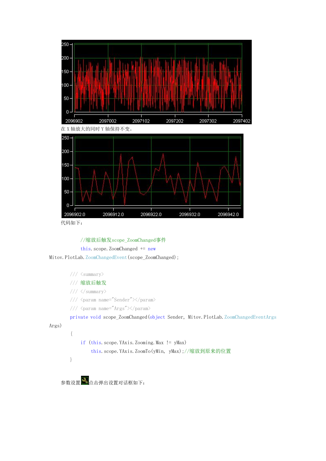
Task: Click x-axis label 2096912.0 in second chart
Action: (x=113, y=214)
